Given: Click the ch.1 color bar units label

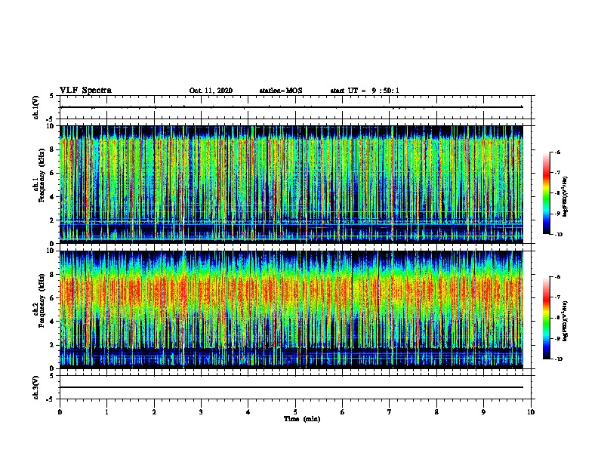Looking at the screenshot, I should pyautogui.click(x=566, y=196).
